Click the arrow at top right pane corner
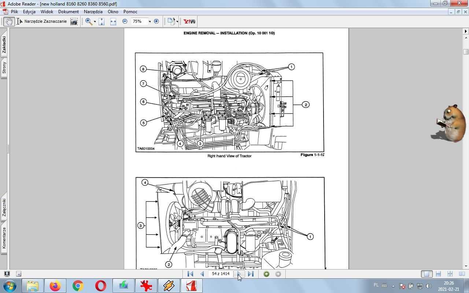The width and height of the screenshot is (469, 293). click(x=466, y=31)
